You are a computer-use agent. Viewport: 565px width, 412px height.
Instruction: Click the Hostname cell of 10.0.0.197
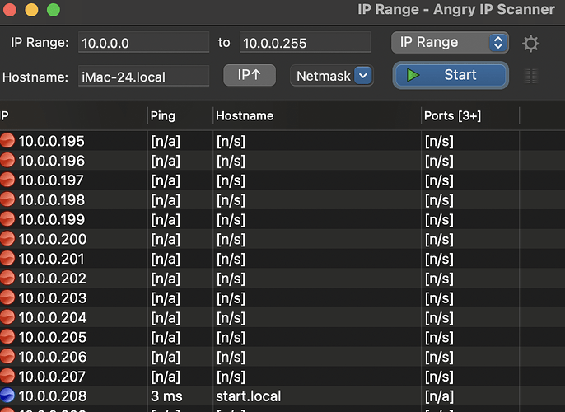point(317,180)
